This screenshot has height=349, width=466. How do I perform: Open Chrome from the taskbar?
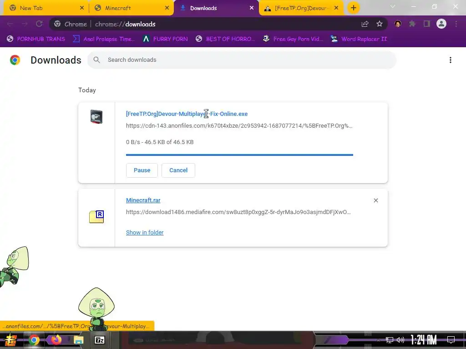[x=34, y=340]
